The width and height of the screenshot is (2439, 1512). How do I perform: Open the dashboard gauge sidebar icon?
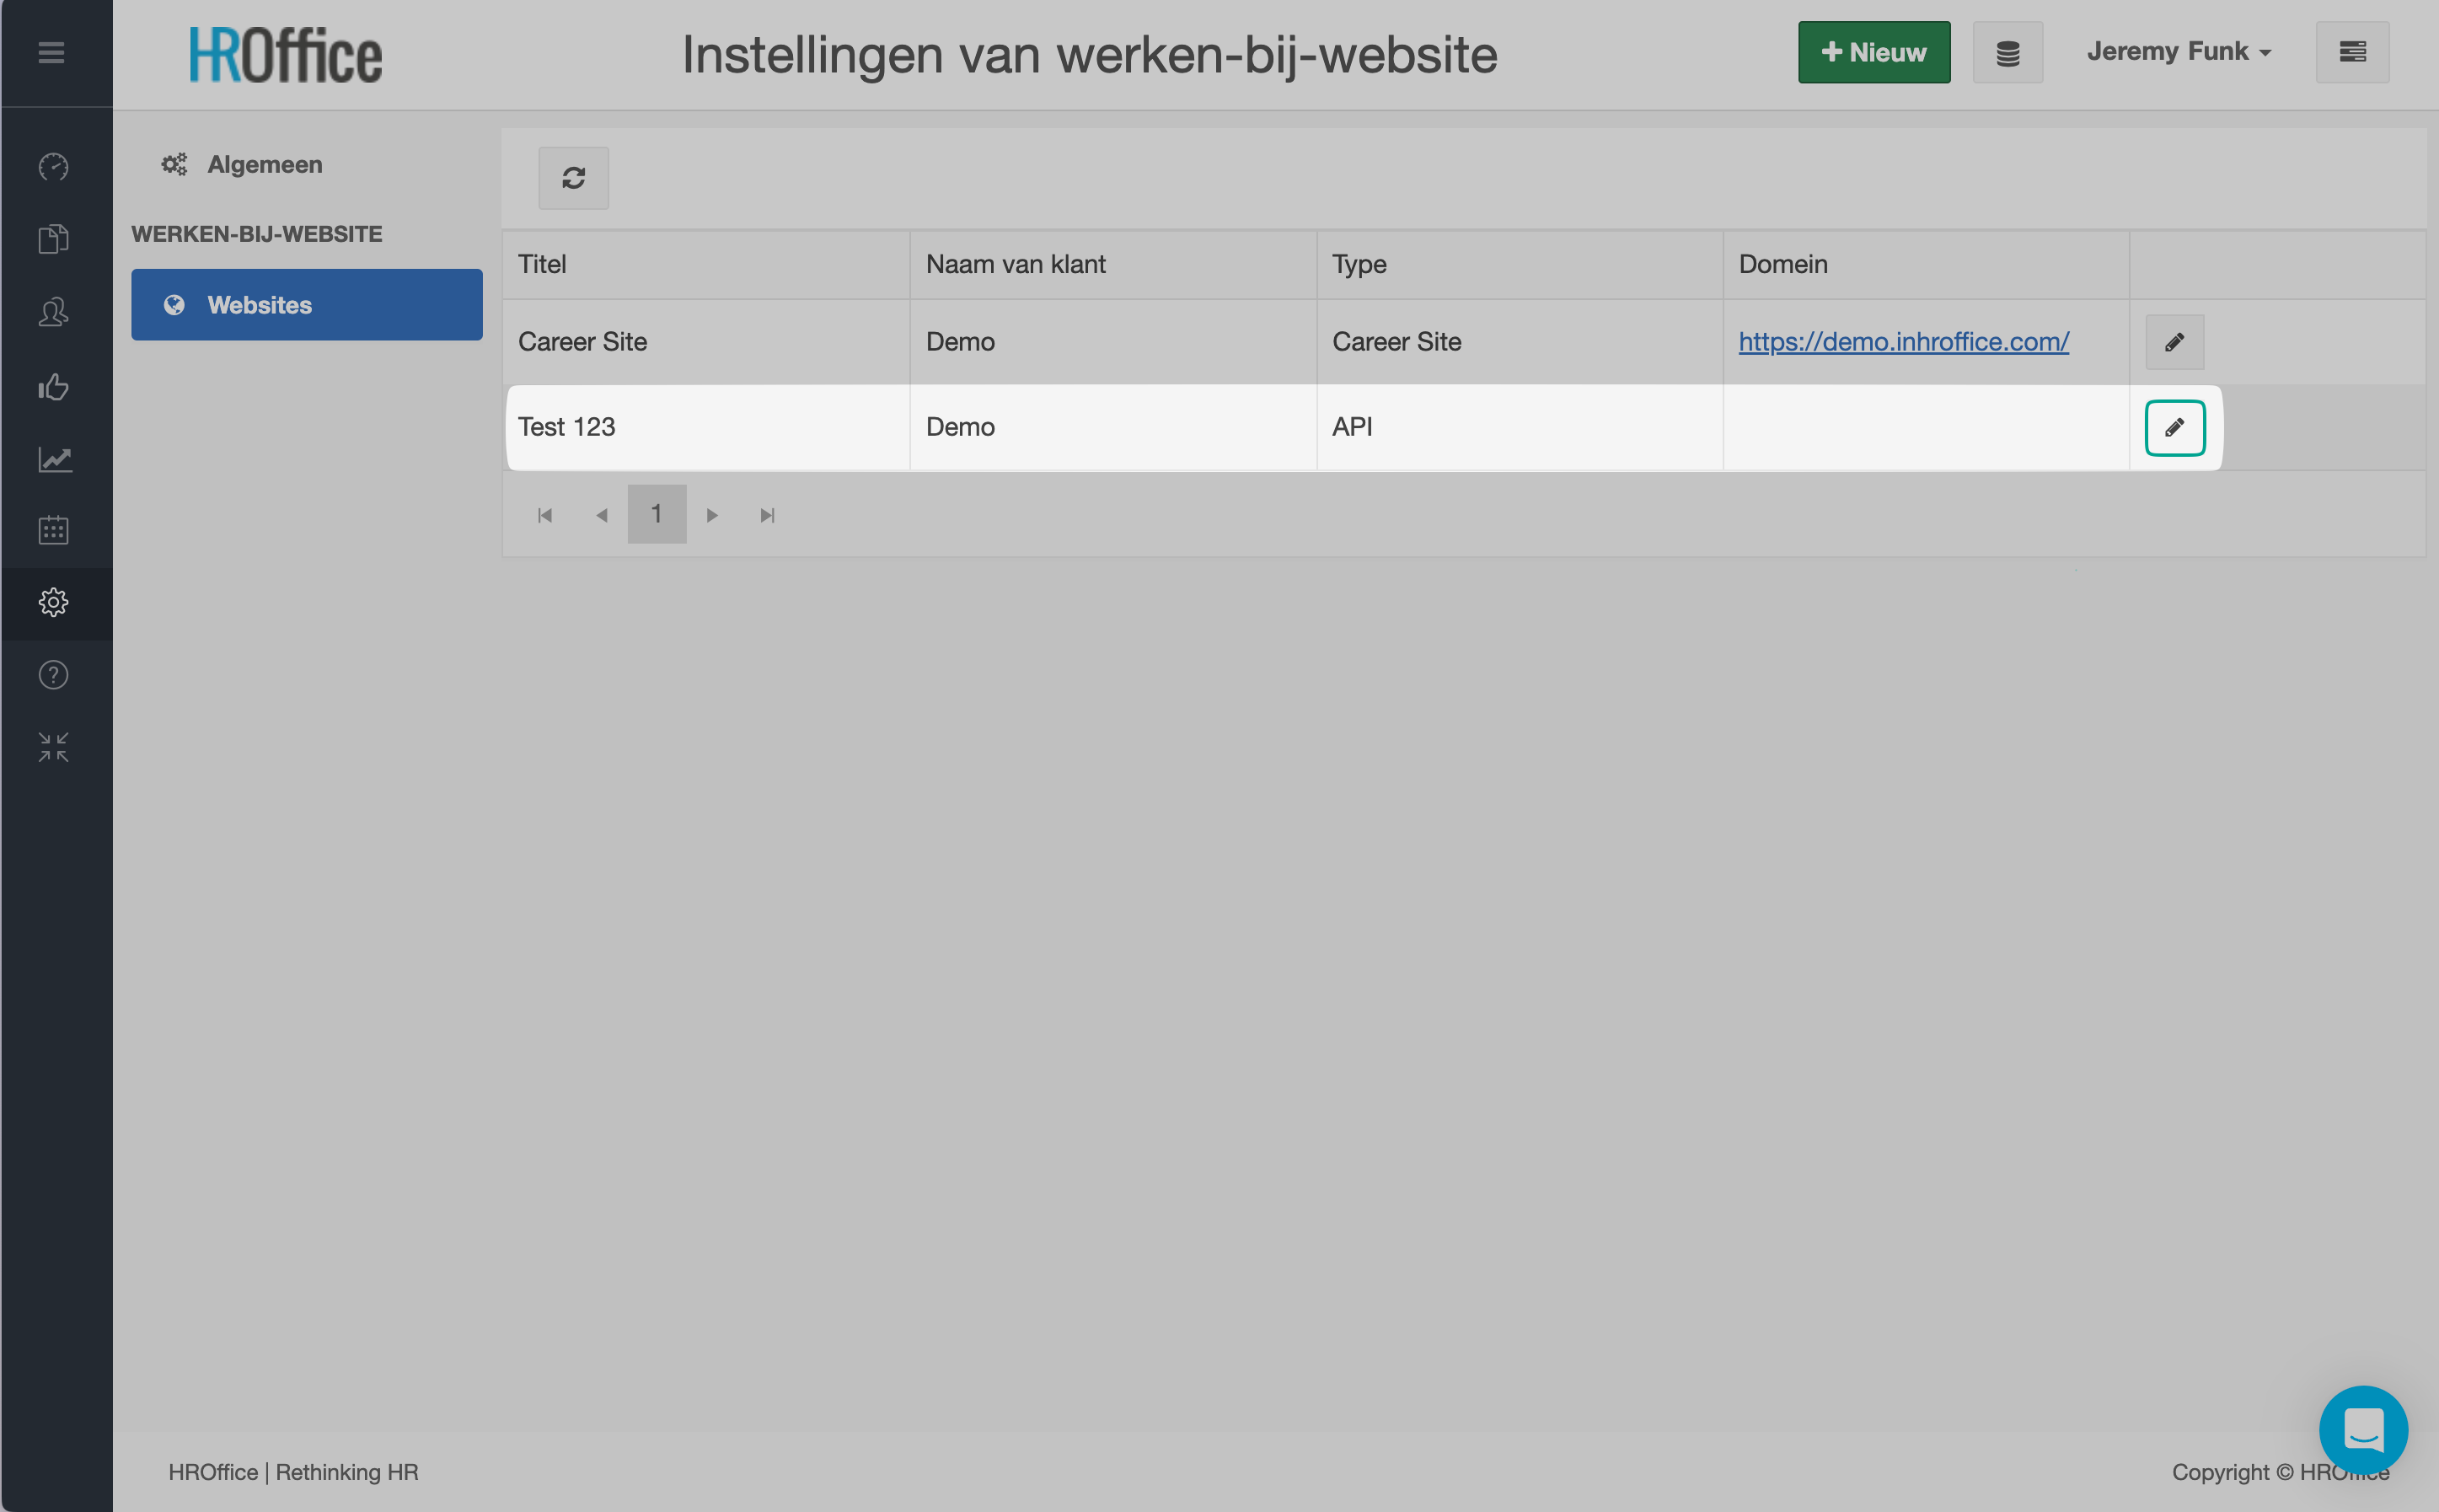(54, 166)
